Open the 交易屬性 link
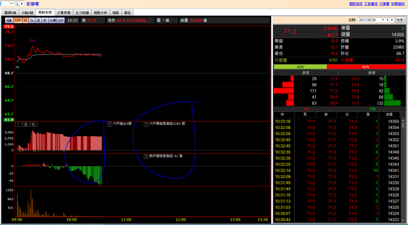Viewport: 408px width, 225px height. 371,4
